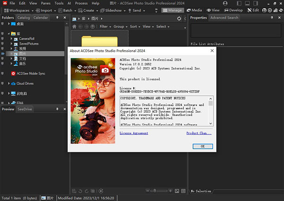Image resolution: width=284 pixels, height=201 pixels.
Task: Click the copyright notices scrollbar down arrow
Action: (x=211, y=125)
